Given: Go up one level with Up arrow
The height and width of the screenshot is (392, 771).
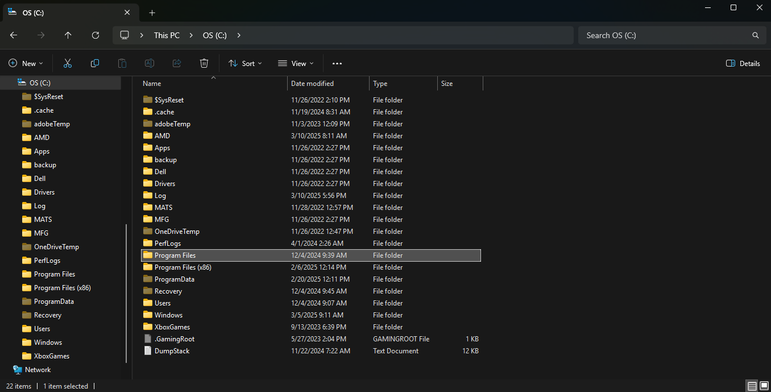Looking at the screenshot, I should [68, 35].
